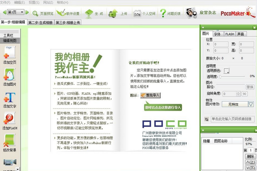Switch to 第二步:生成相册 tab
The height and width of the screenshot is (171, 257).
41,22
